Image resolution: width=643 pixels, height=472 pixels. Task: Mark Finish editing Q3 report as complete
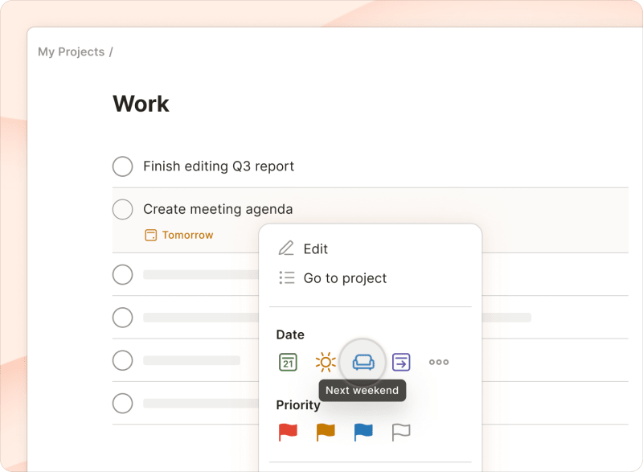[x=122, y=166]
